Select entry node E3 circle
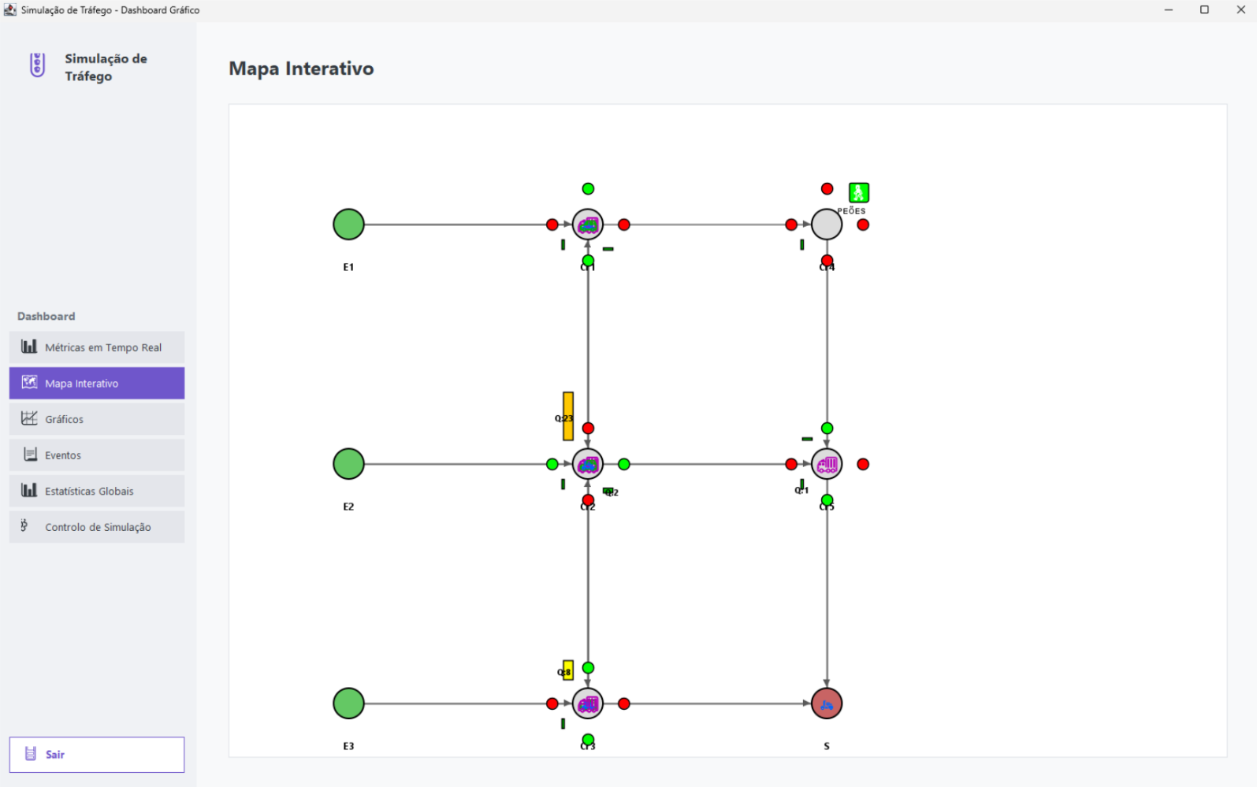The width and height of the screenshot is (1257, 787). click(348, 703)
